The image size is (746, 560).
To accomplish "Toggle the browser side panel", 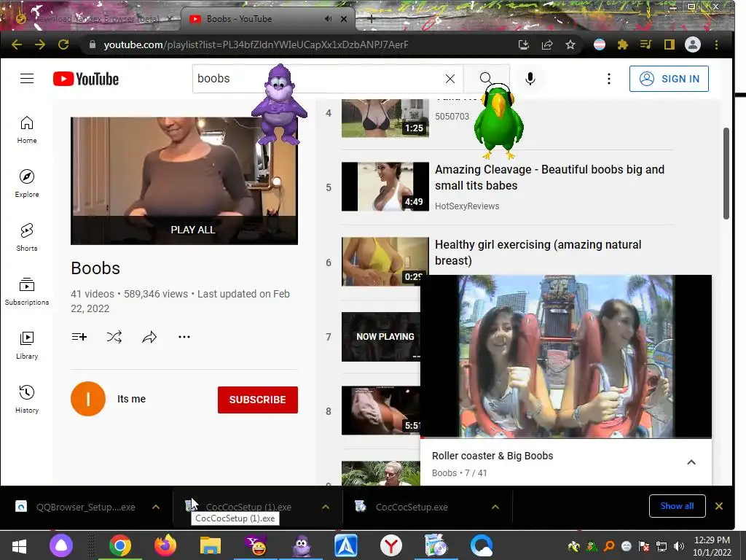I will click(x=670, y=44).
